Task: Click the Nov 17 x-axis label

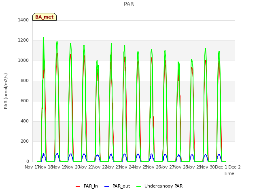Action: (32, 167)
